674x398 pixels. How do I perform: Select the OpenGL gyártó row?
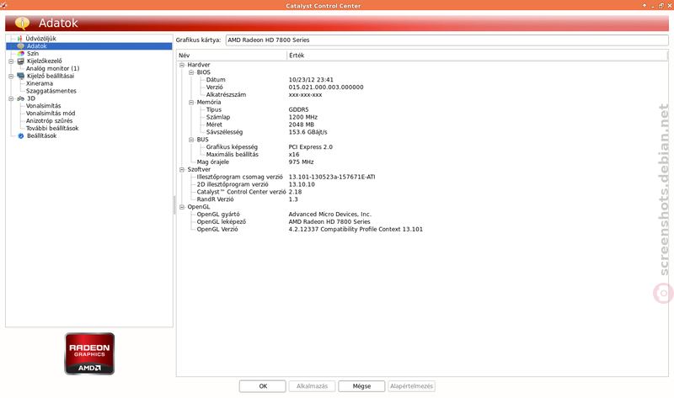[422, 215]
